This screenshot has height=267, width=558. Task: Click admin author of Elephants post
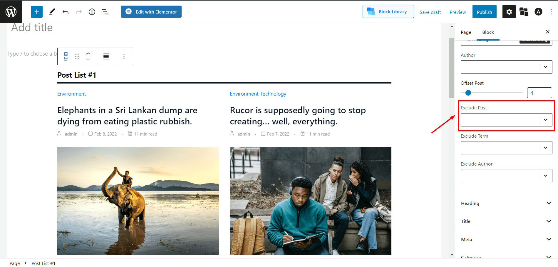(71, 134)
